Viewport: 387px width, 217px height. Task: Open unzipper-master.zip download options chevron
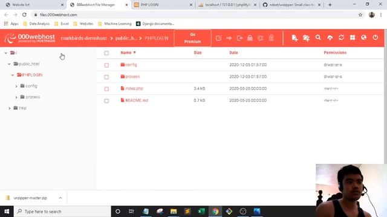pos(60,198)
